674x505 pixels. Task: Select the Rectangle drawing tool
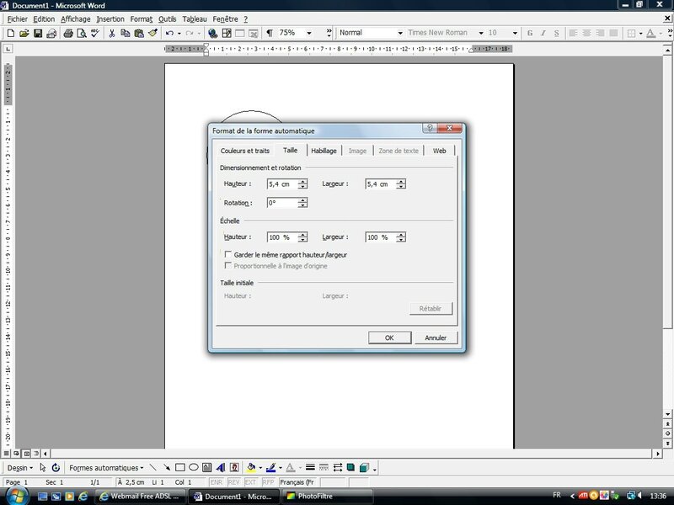[180, 467]
